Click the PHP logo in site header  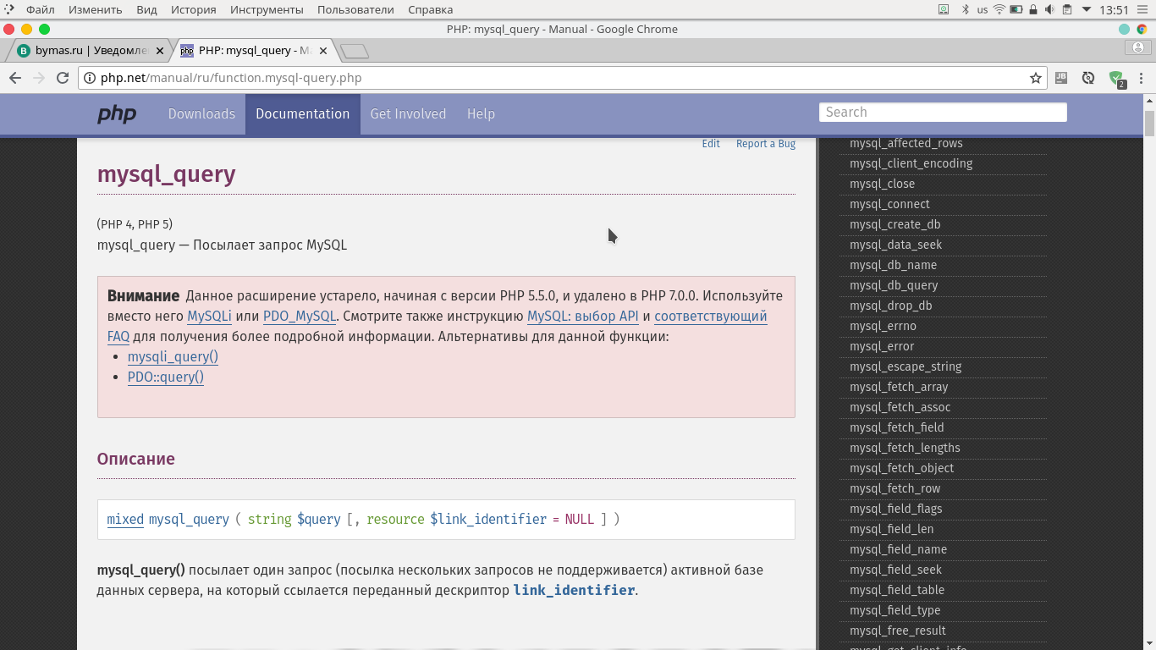[x=117, y=113]
